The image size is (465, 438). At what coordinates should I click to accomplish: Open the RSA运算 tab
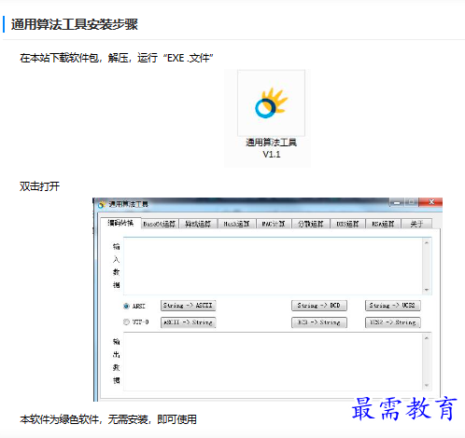click(x=383, y=224)
